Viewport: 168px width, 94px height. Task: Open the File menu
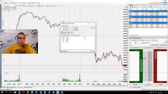2,3
